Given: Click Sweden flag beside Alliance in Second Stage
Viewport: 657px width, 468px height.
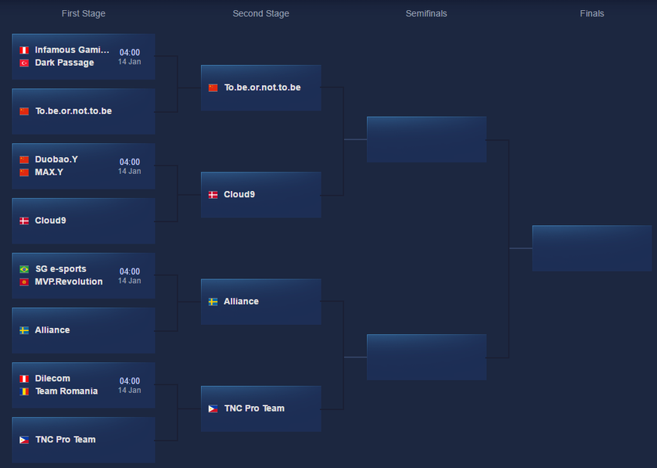Looking at the screenshot, I should pyautogui.click(x=213, y=302).
